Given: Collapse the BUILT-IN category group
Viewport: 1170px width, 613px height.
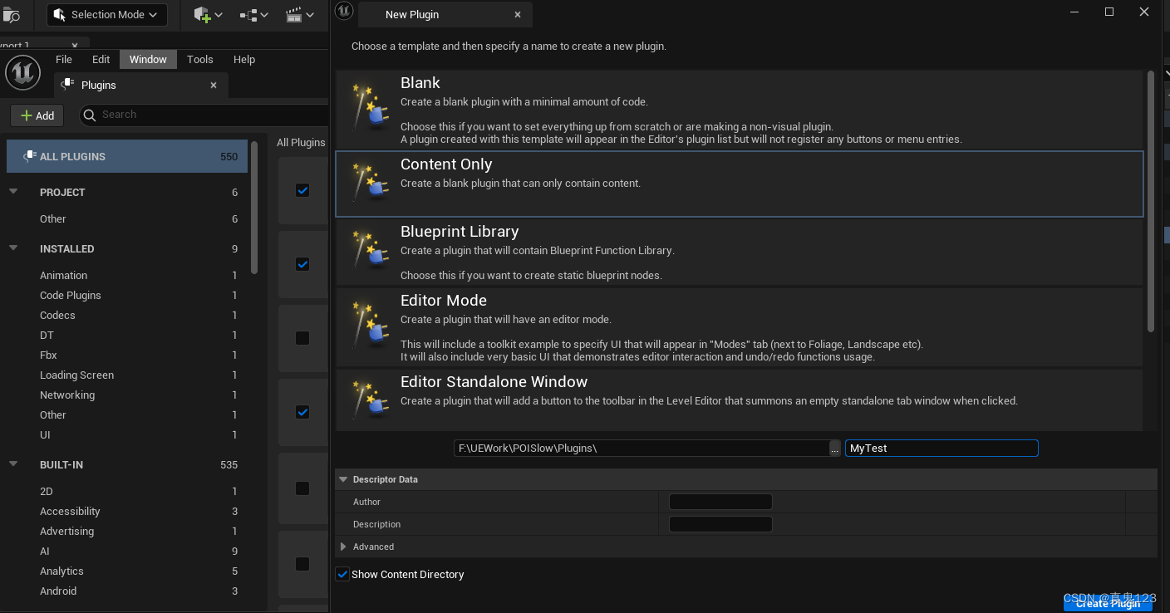Looking at the screenshot, I should 13,464.
